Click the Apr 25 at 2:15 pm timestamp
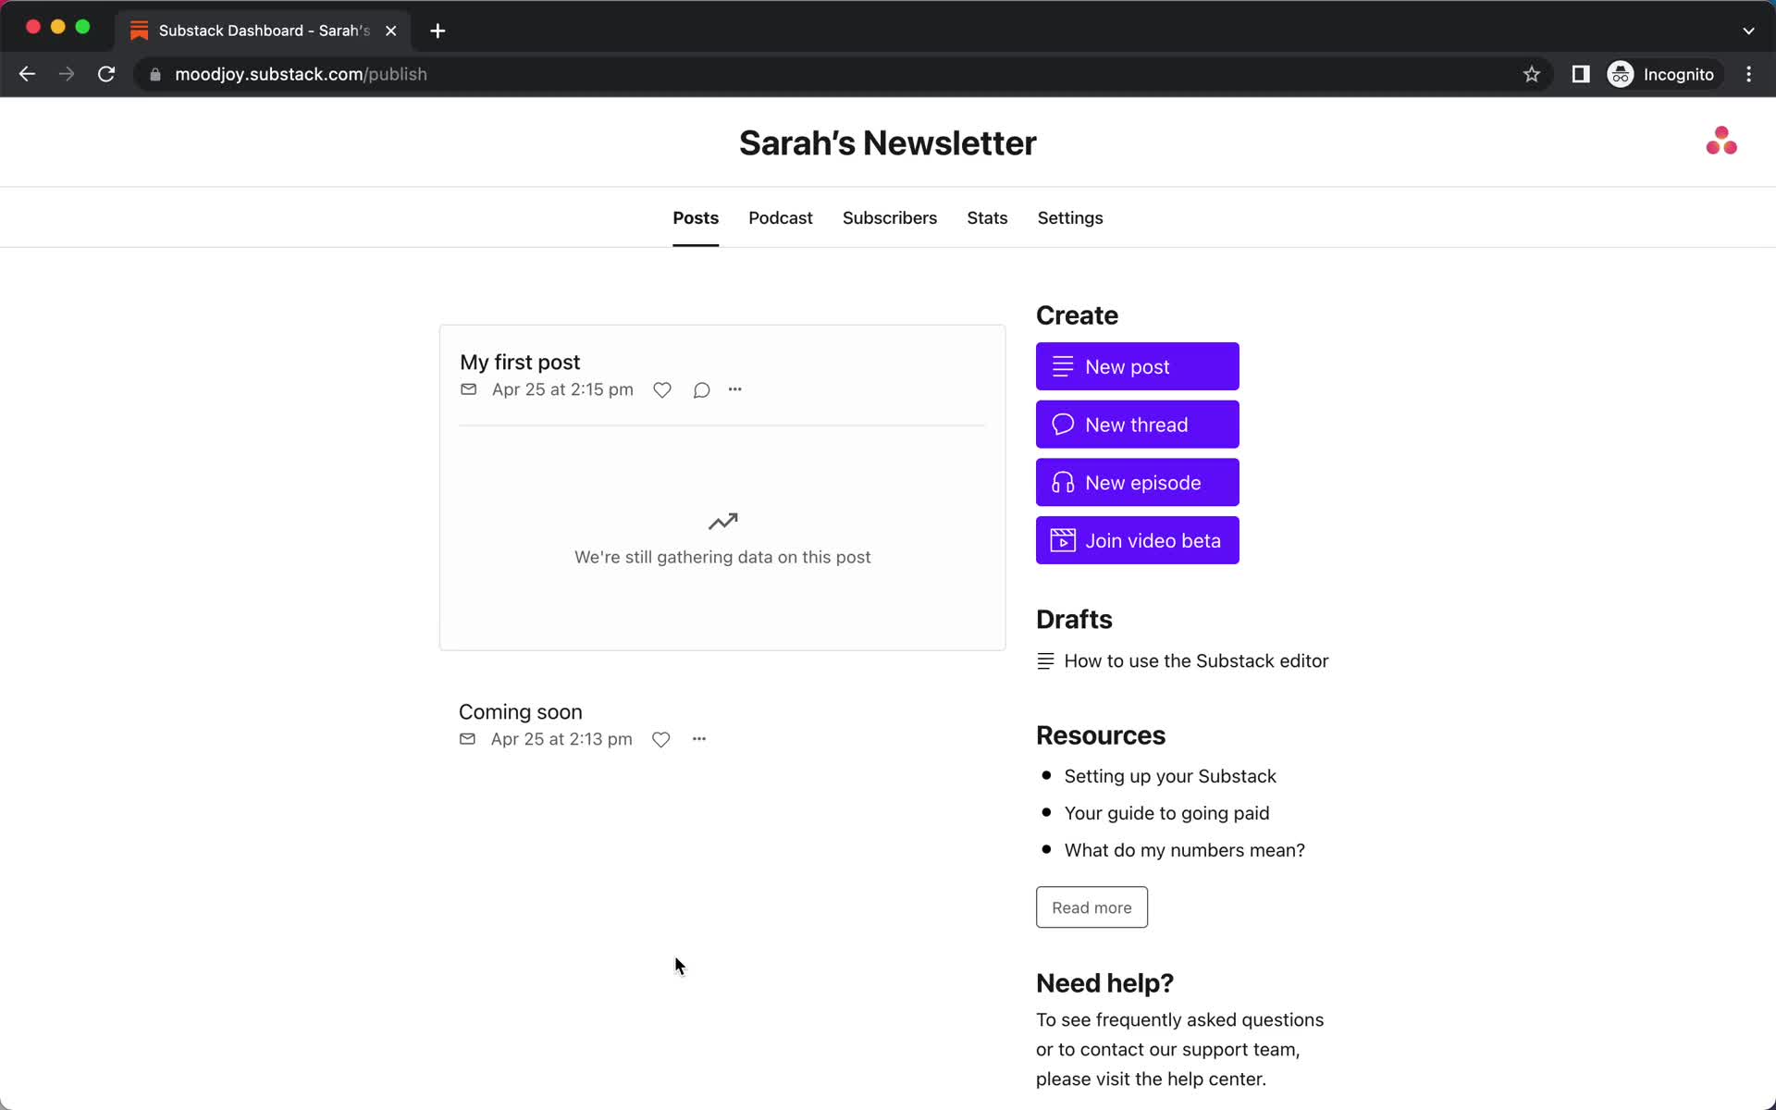The height and width of the screenshot is (1110, 1776). pyautogui.click(x=562, y=389)
